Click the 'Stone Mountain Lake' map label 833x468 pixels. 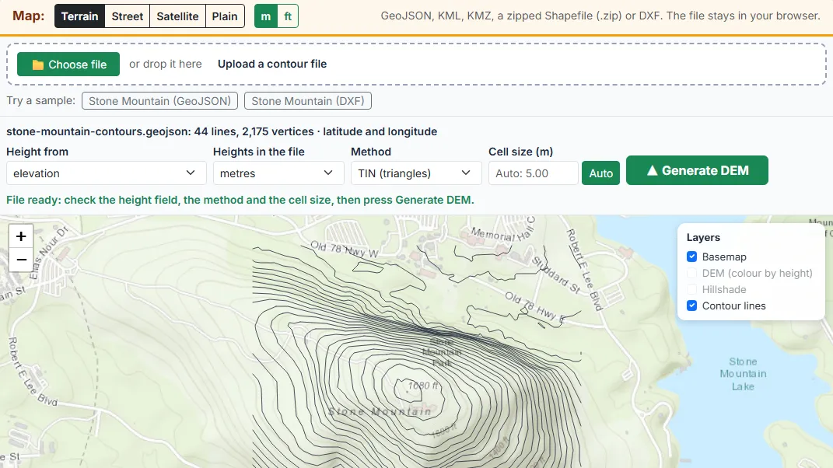click(x=743, y=374)
